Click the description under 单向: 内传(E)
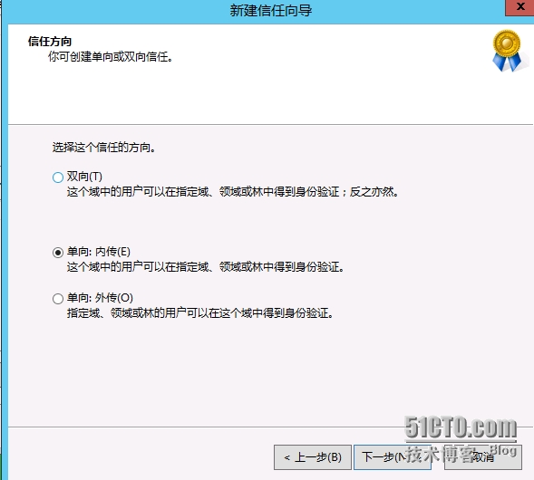This screenshot has width=534, height=480. (206, 267)
